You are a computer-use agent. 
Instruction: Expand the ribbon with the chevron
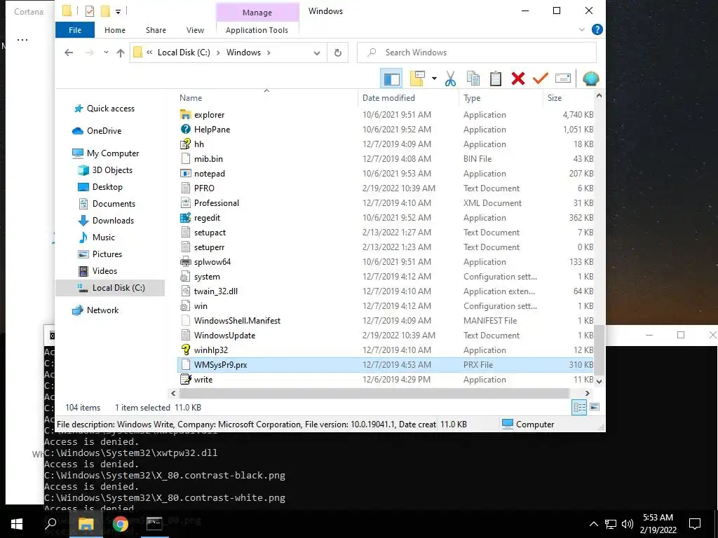pyautogui.click(x=581, y=29)
